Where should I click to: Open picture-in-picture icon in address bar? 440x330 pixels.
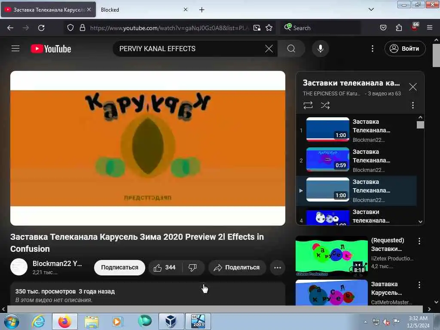[x=257, y=28]
